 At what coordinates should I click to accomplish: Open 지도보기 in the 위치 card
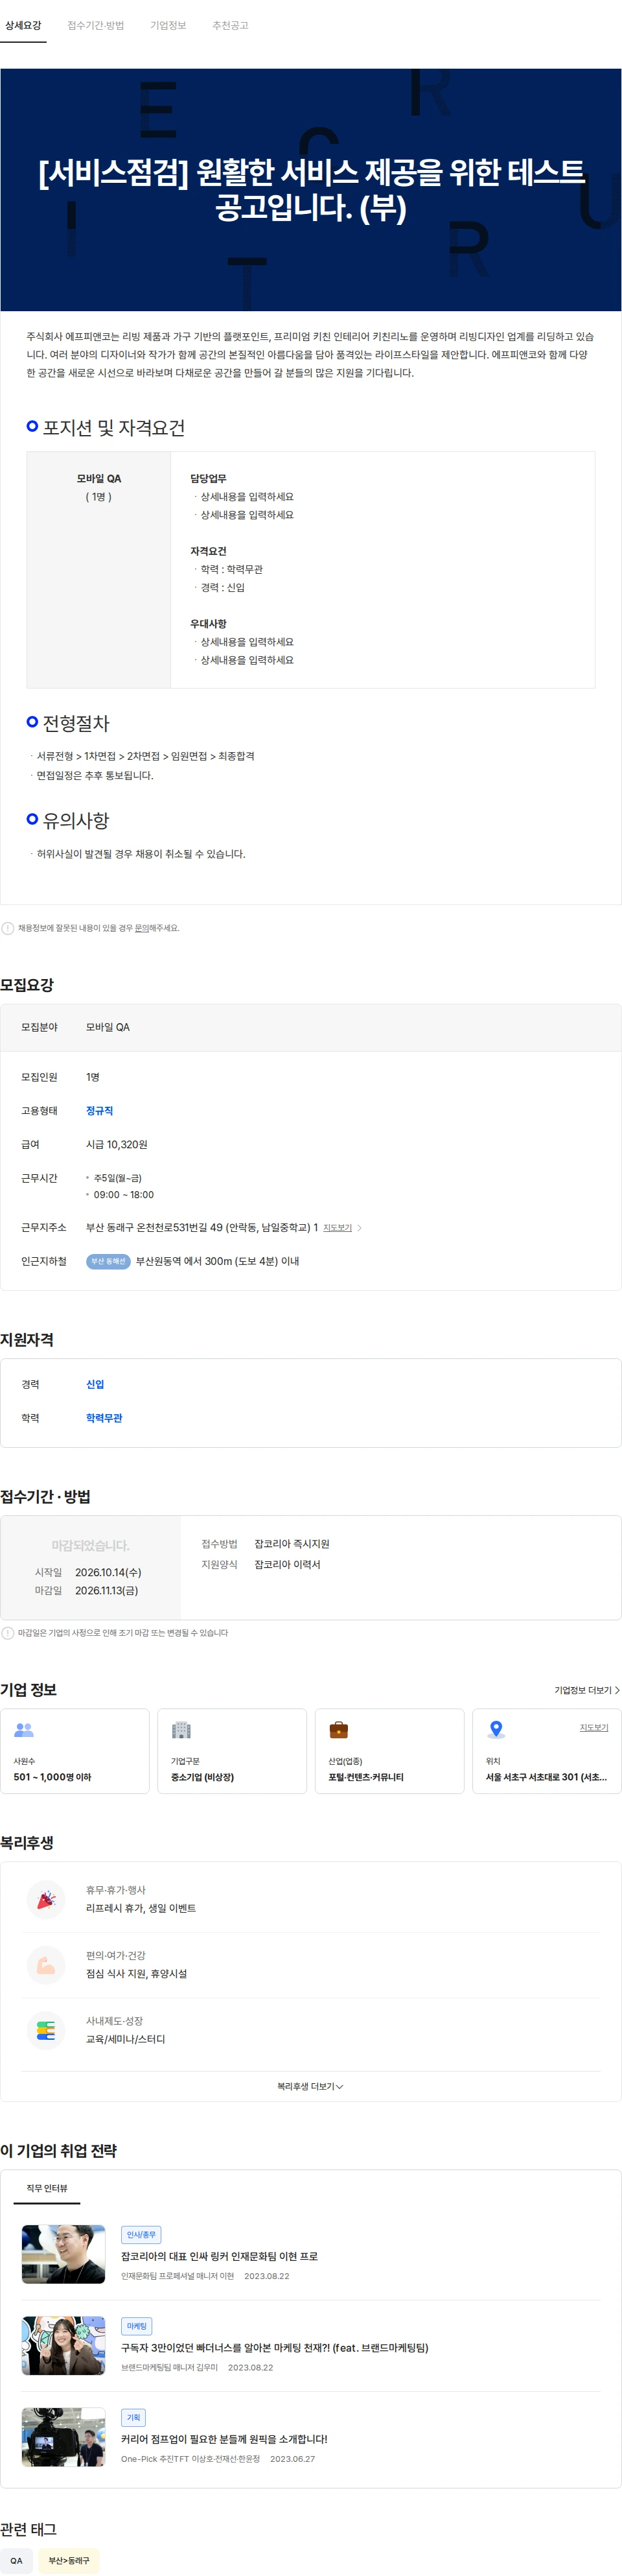[x=594, y=1728]
